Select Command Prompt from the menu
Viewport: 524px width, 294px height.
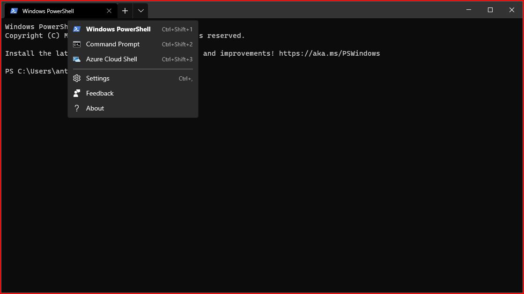point(133,44)
